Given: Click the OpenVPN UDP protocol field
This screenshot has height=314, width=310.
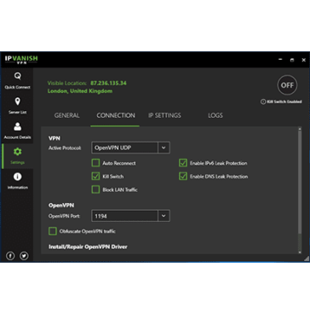Looking at the screenshot, I should [x=124, y=148].
